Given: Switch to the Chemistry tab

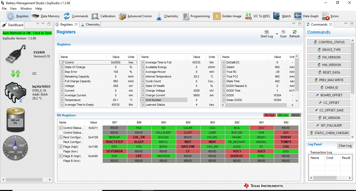Looking at the screenshot, I should (90, 24).
